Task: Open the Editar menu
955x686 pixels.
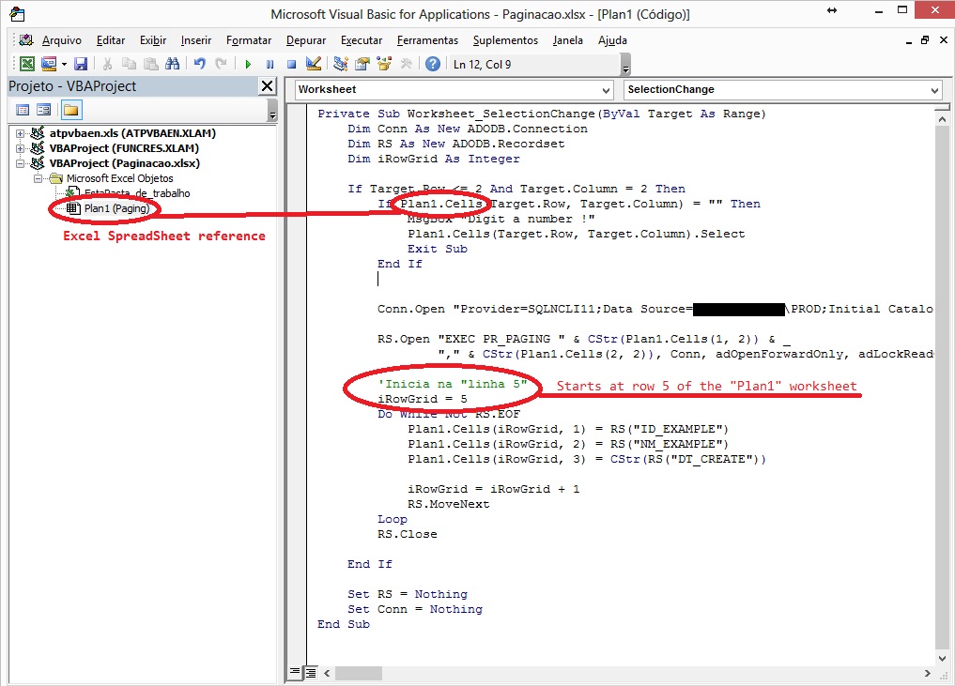Action: [111, 40]
